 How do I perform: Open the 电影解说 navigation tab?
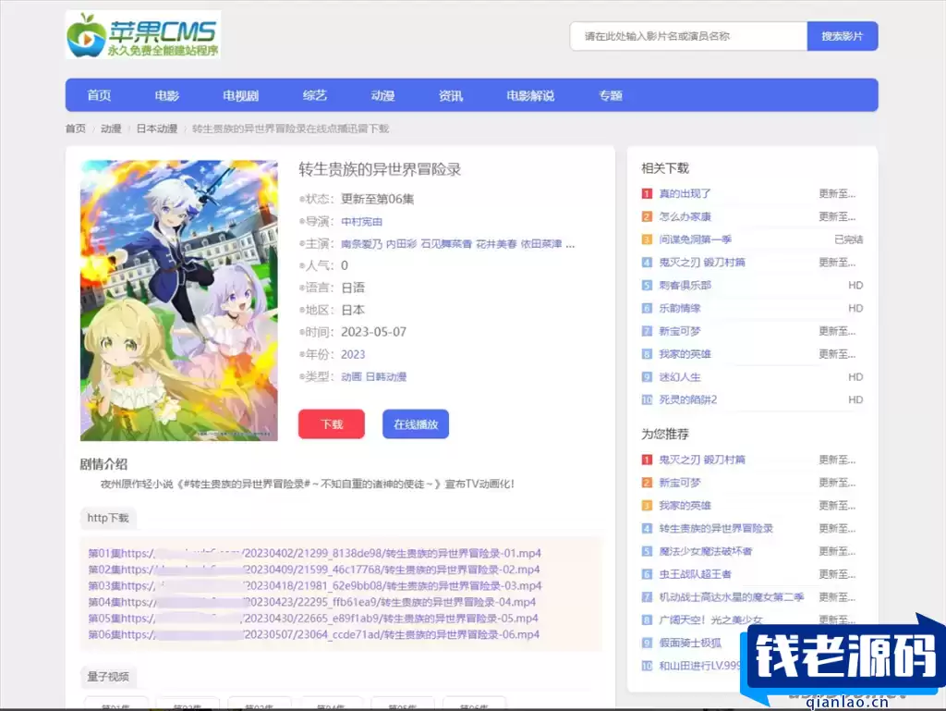pos(530,95)
